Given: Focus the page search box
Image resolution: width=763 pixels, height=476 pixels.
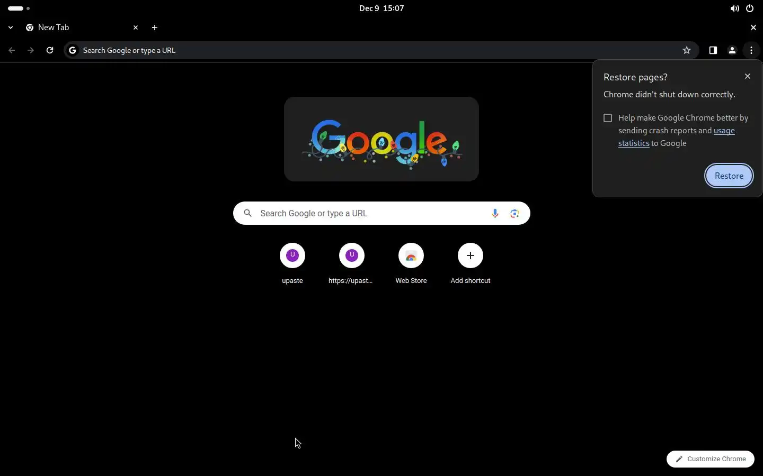Looking at the screenshot, I should (x=381, y=213).
